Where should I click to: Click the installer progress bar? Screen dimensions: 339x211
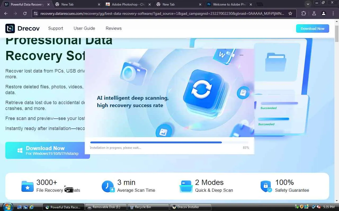tap(169, 142)
